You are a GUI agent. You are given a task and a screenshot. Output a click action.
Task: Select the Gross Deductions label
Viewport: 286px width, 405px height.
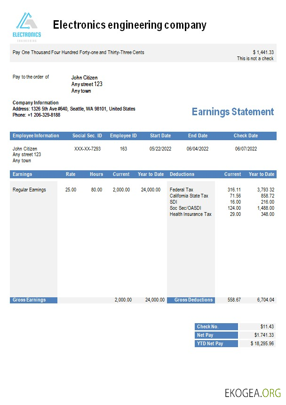pyautogui.click(x=193, y=300)
